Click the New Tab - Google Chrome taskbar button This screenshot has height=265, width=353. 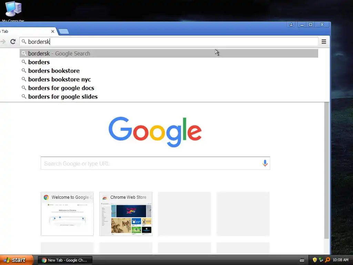[65, 260]
